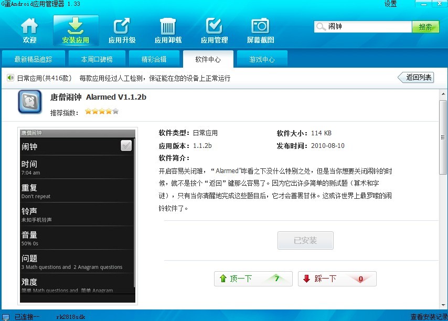Click the 日常应用(共416款) text

click(x=44, y=78)
